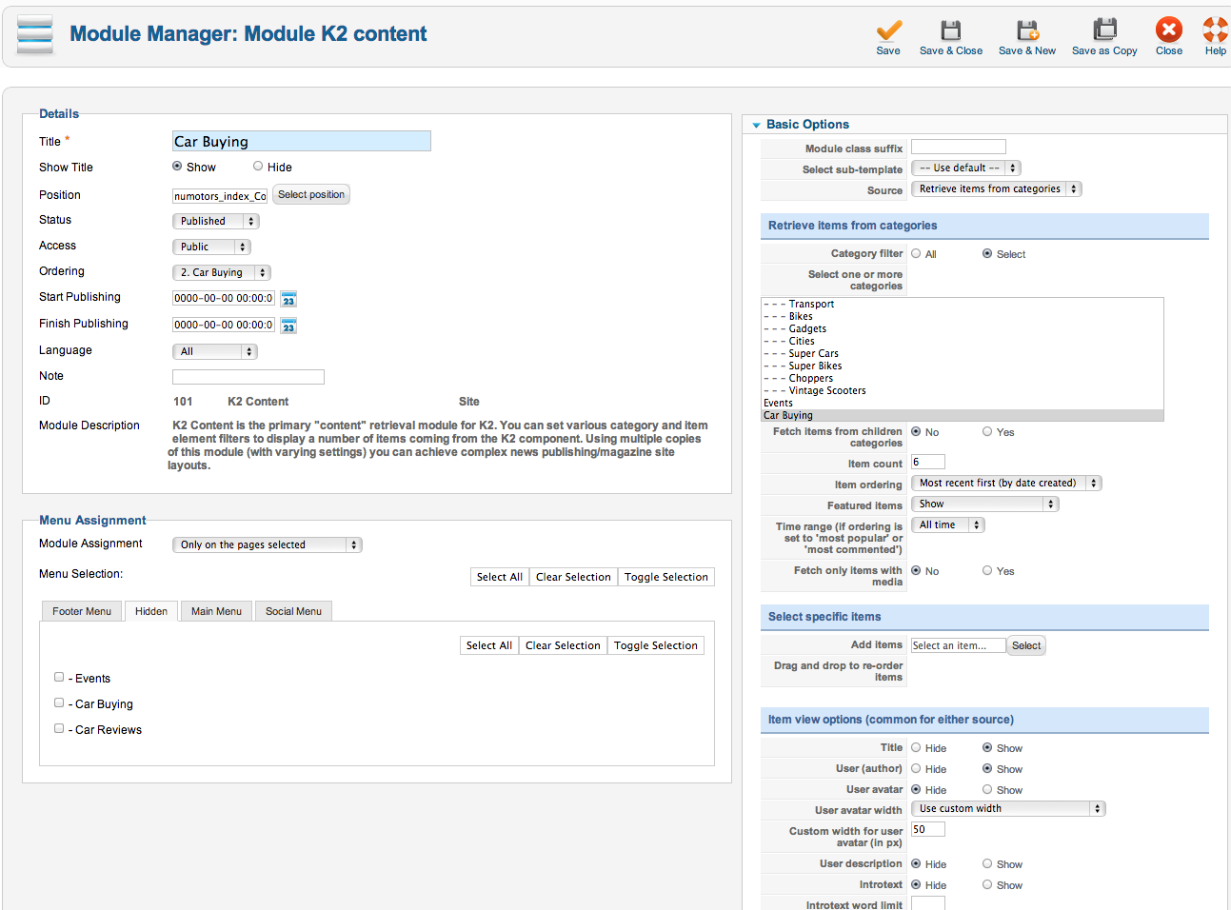Click the Title input field
The image size is (1231, 910).
[302, 141]
